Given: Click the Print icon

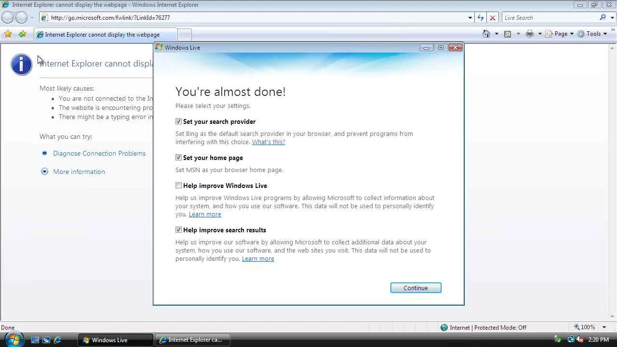Looking at the screenshot, I should [530, 34].
